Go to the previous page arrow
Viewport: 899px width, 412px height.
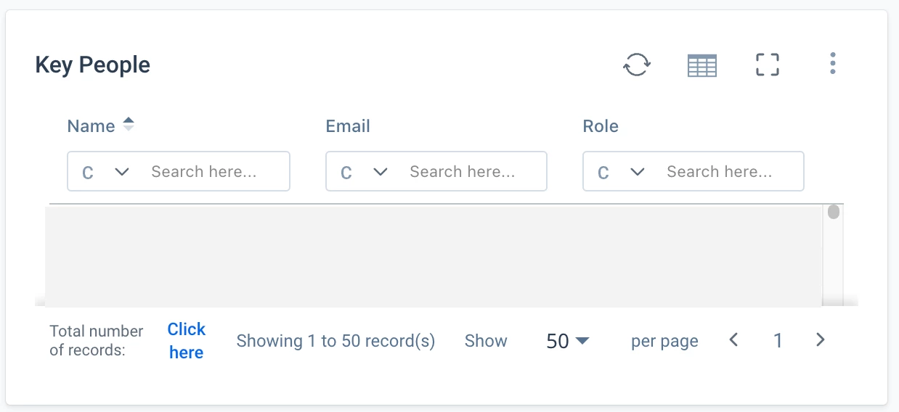[x=733, y=339]
